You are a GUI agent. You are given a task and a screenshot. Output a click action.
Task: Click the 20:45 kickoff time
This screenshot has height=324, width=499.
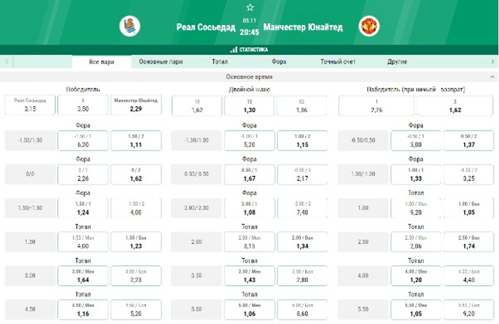tap(249, 32)
